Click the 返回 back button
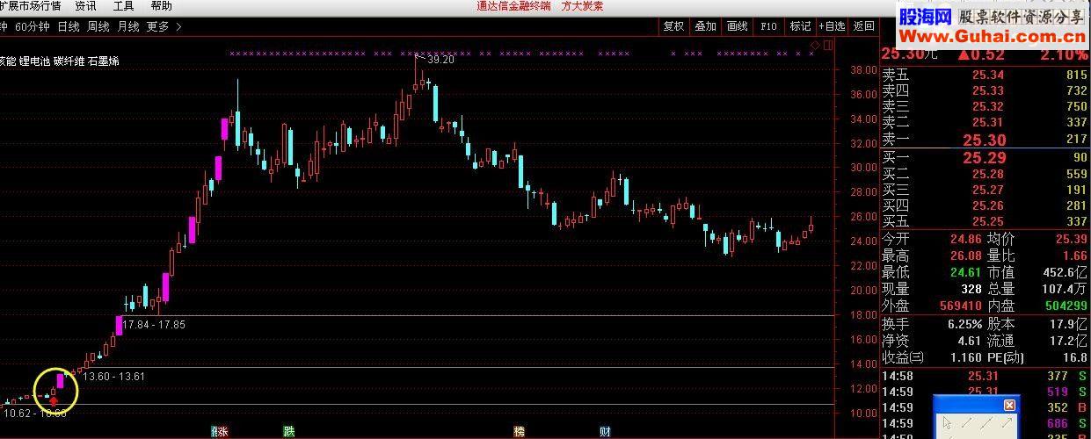Viewport: 1091px width, 439px height. tap(863, 26)
